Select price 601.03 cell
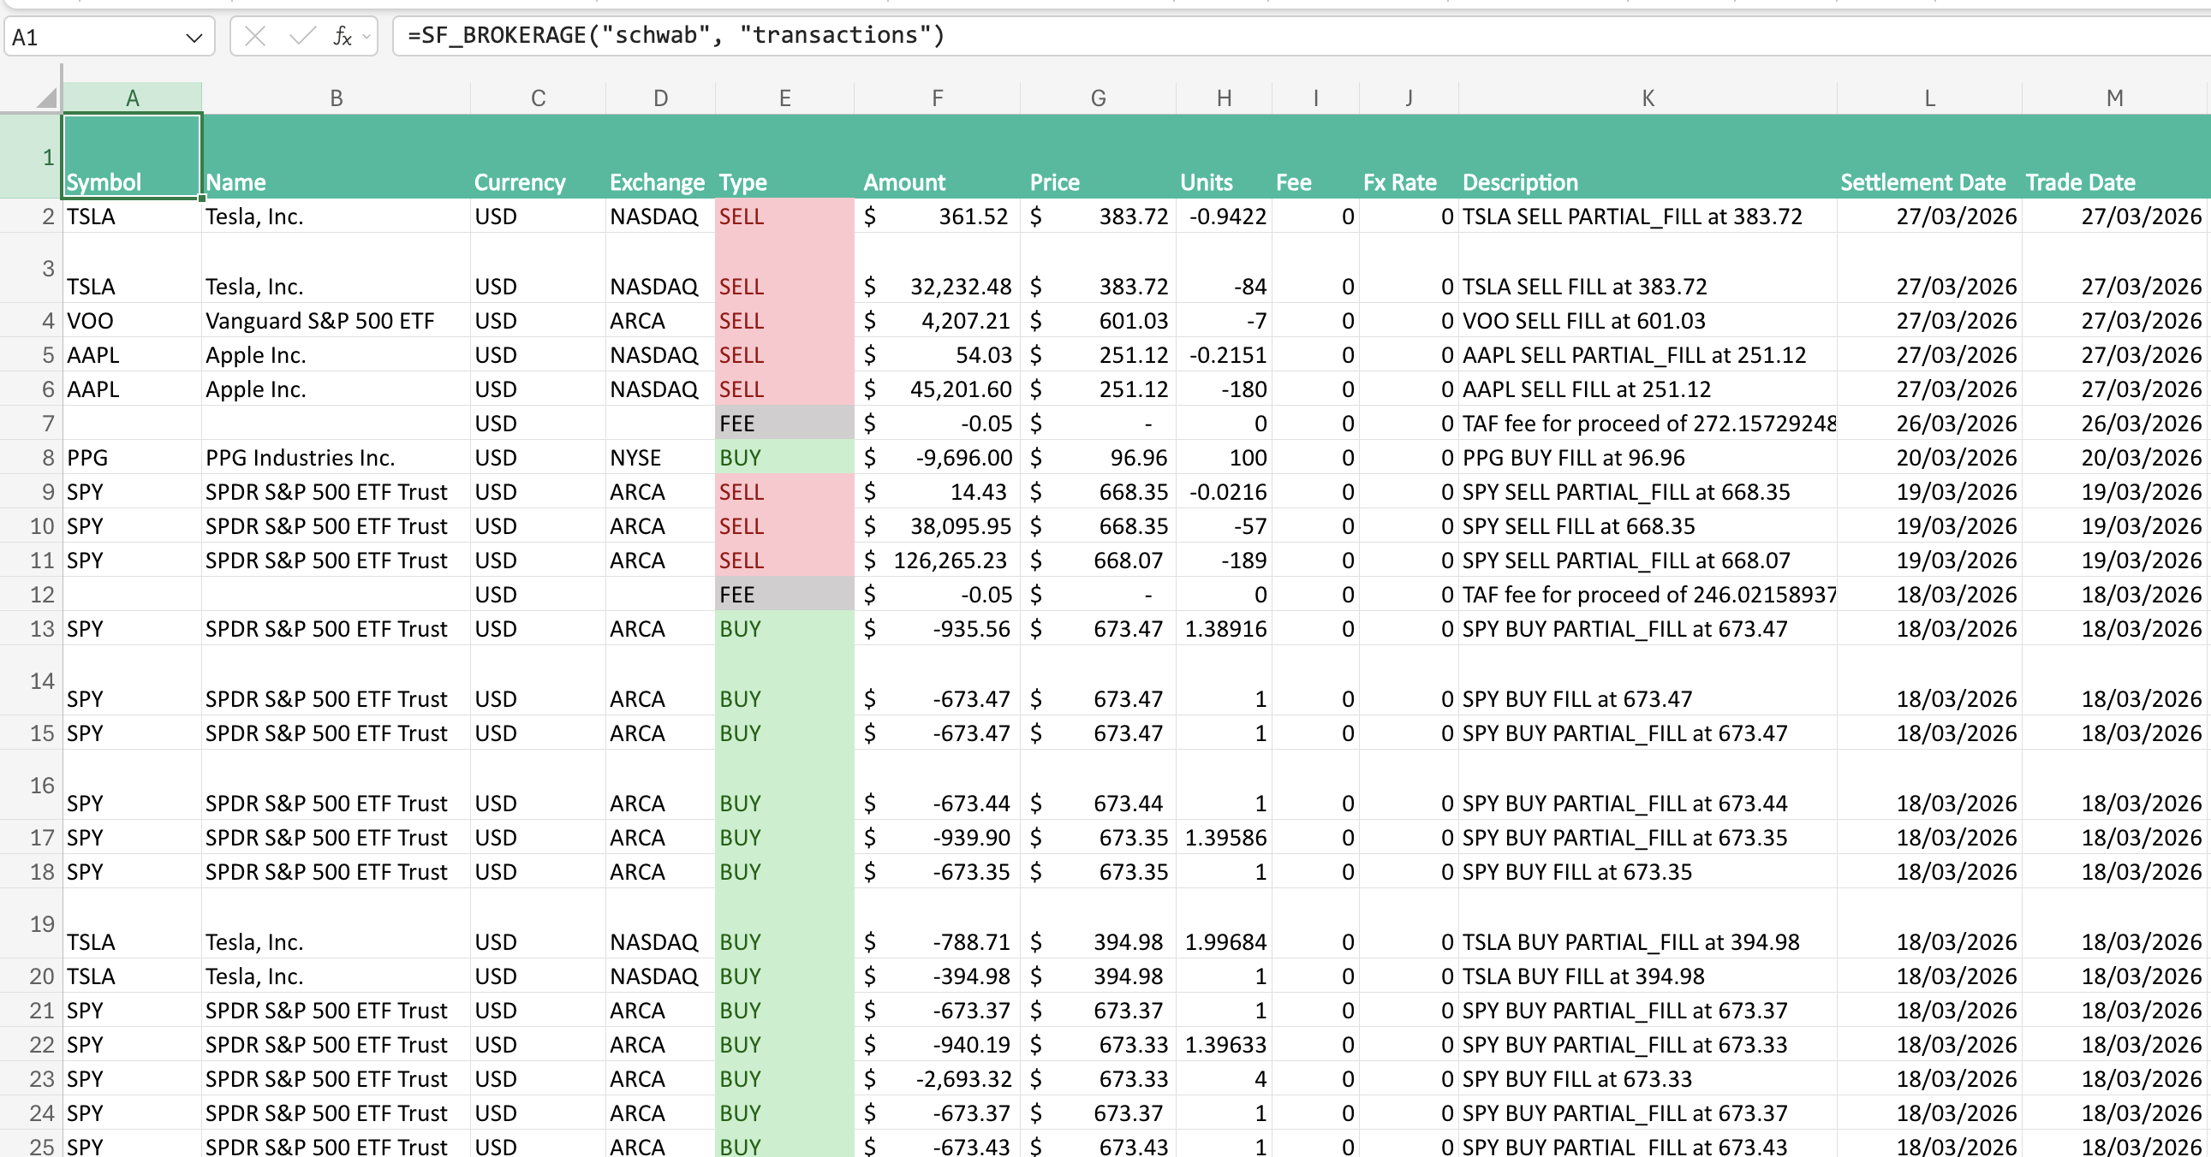 [x=1098, y=320]
